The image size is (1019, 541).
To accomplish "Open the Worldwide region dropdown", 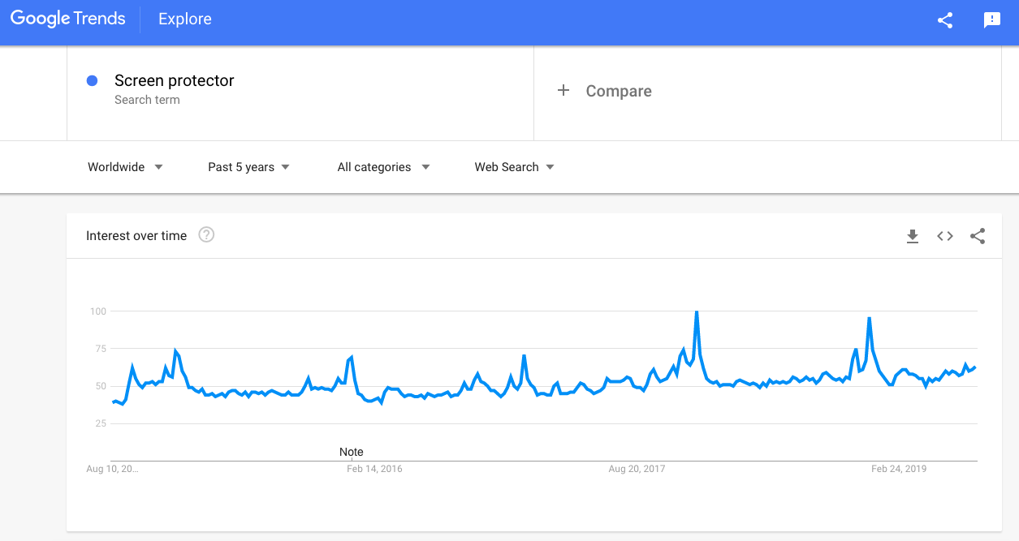I will 125,167.
